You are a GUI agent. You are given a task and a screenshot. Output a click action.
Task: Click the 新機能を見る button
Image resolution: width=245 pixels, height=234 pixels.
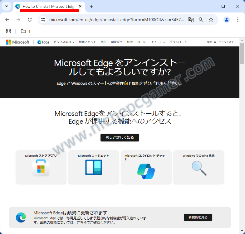[x=198, y=217]
